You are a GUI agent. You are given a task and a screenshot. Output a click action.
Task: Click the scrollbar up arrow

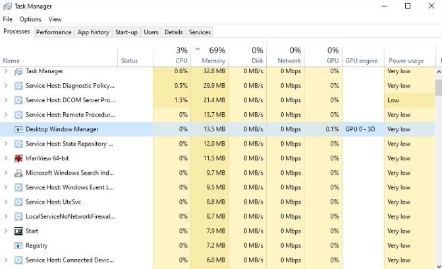click(439, 72)
